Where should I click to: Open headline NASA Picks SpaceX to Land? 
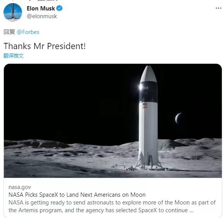click(x=77, y=195)
